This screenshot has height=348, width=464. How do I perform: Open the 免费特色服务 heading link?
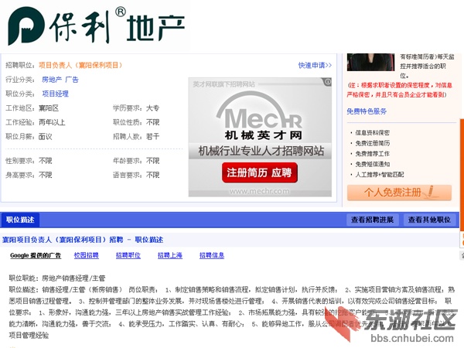click(x=367, y=111)
